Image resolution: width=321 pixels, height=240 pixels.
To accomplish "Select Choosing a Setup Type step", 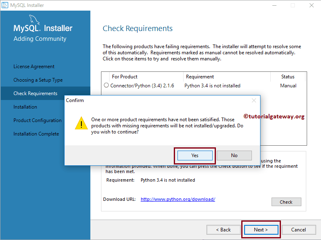I will coord(38,80).
